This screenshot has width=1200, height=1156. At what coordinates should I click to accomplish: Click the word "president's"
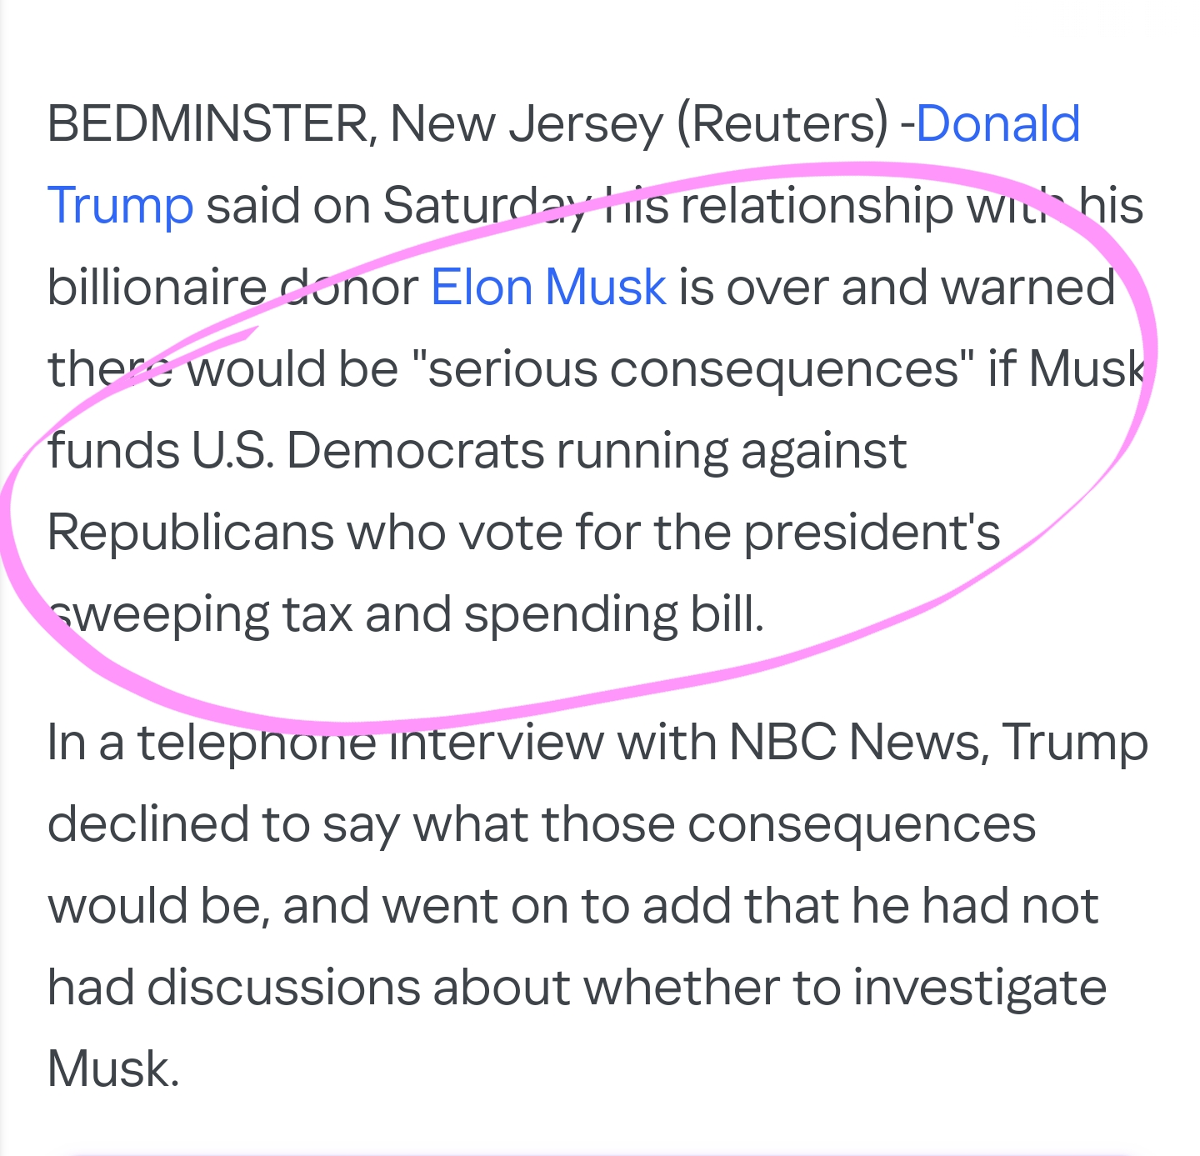click(x=872, y=533)
